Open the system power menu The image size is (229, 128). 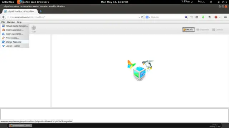click(224, 2)
